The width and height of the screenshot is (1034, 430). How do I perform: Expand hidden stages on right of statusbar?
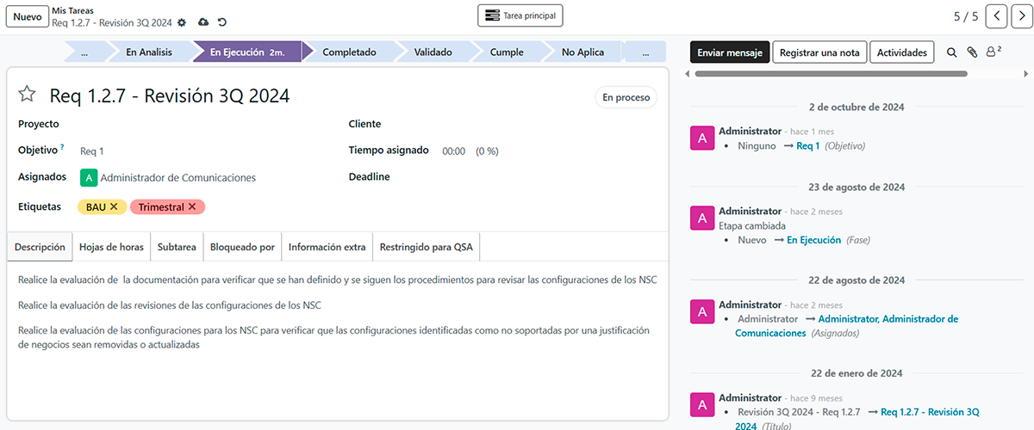(x=645, y=52)
